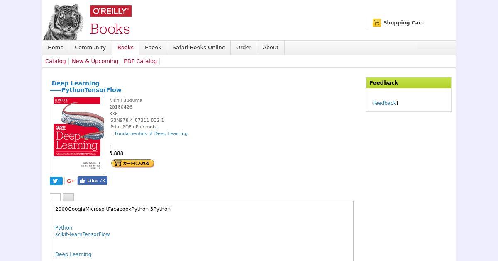Select the second gray description tab
The width and height of the screenshot is (498, 261).
(x=68, y=197)
